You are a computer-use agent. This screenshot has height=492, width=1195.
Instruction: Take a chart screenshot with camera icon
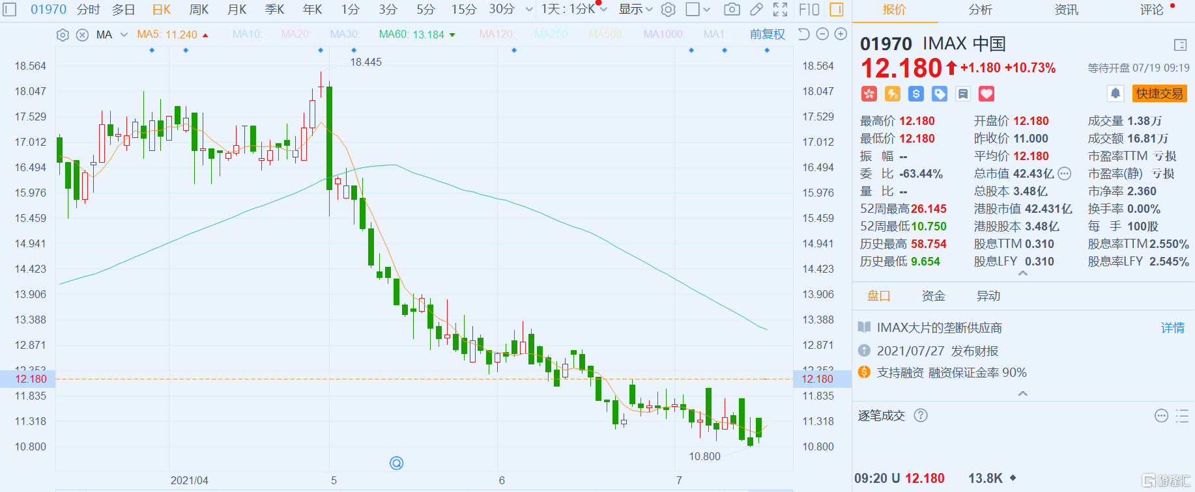732,9
